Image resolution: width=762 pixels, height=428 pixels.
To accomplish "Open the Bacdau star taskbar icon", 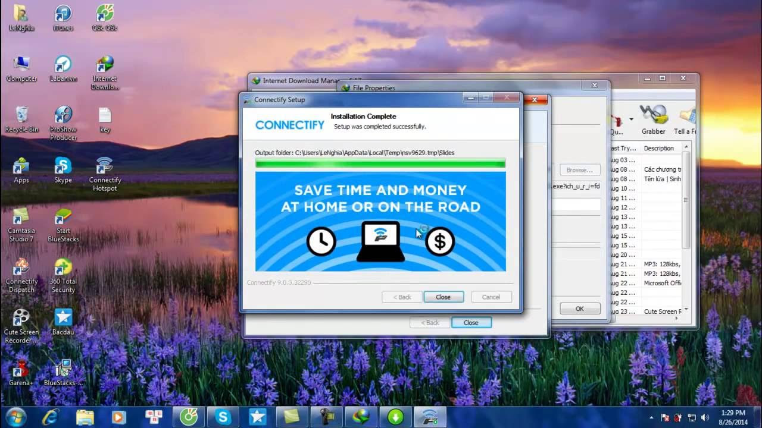I will (x=258, y=417).
